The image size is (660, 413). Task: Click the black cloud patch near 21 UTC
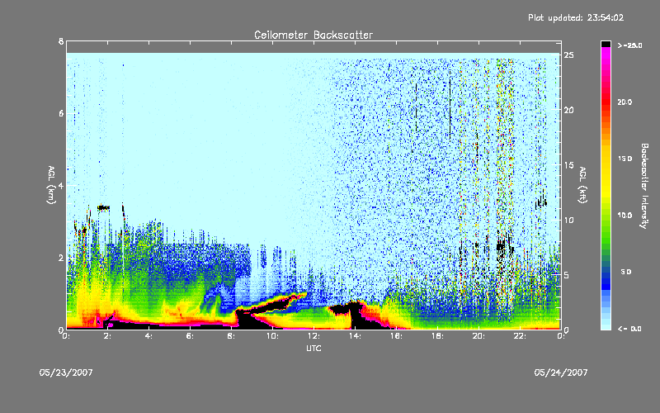click(501, 246)
